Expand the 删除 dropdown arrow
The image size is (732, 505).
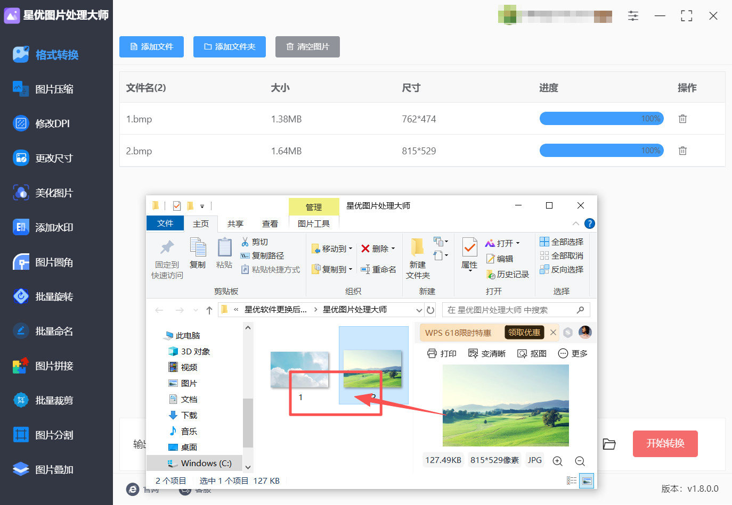tap(393, 249)
